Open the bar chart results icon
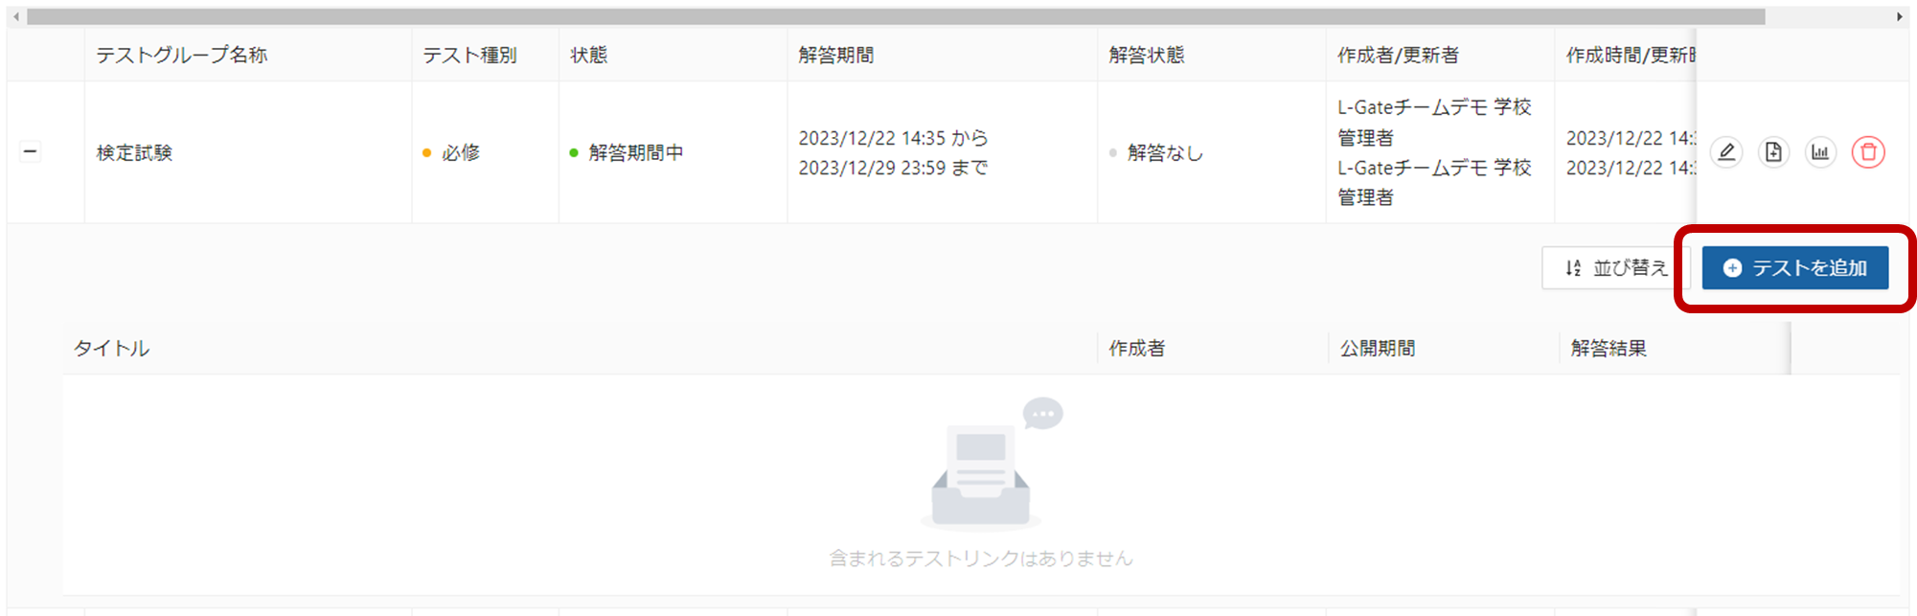This screenshot has height=616, width=1917. [1820, 152]
